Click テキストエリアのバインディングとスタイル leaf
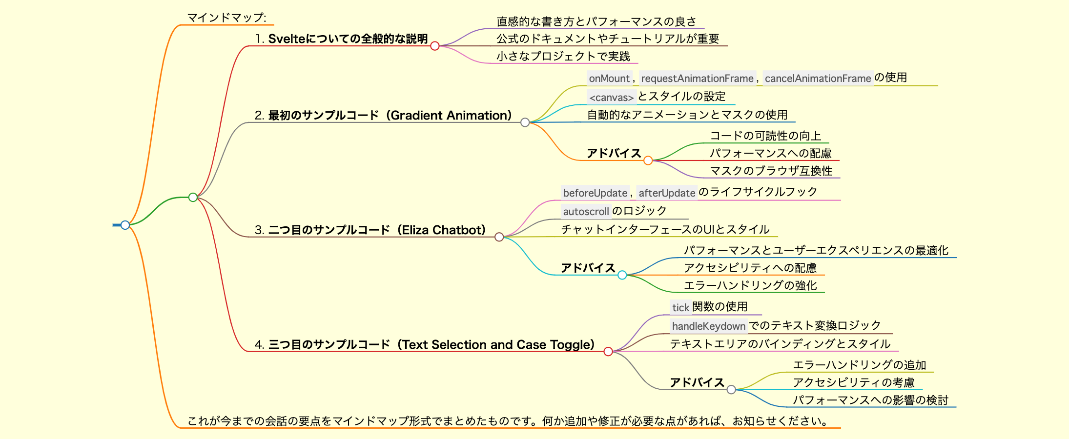This screenshot has height=439, width=1069. (x=780, y=344)
